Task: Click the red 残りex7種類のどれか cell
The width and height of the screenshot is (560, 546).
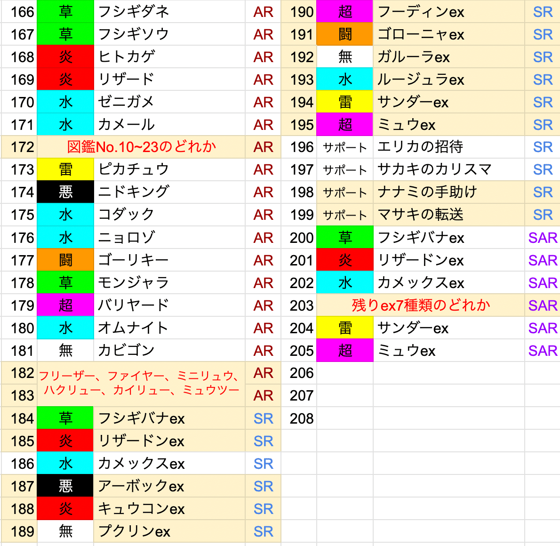Action: click(421, 305)
